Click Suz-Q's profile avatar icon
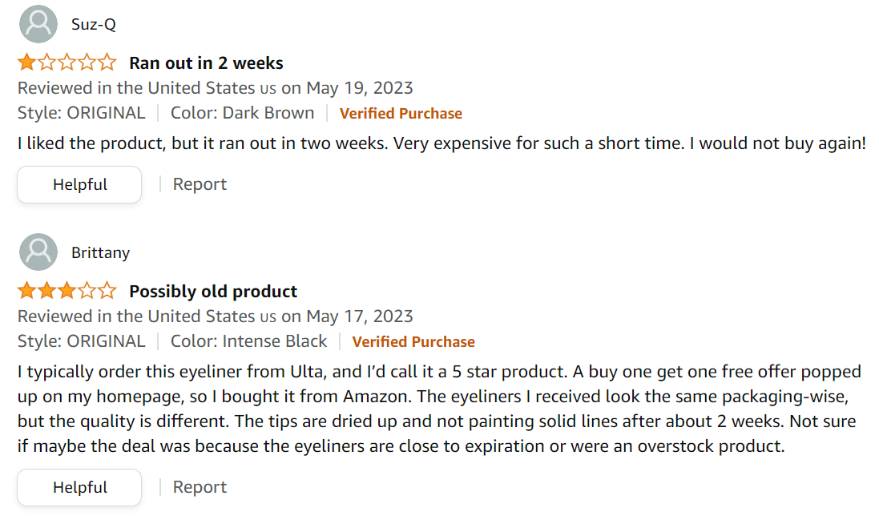This screenshot has width=879, height=516. coord(38,24)
